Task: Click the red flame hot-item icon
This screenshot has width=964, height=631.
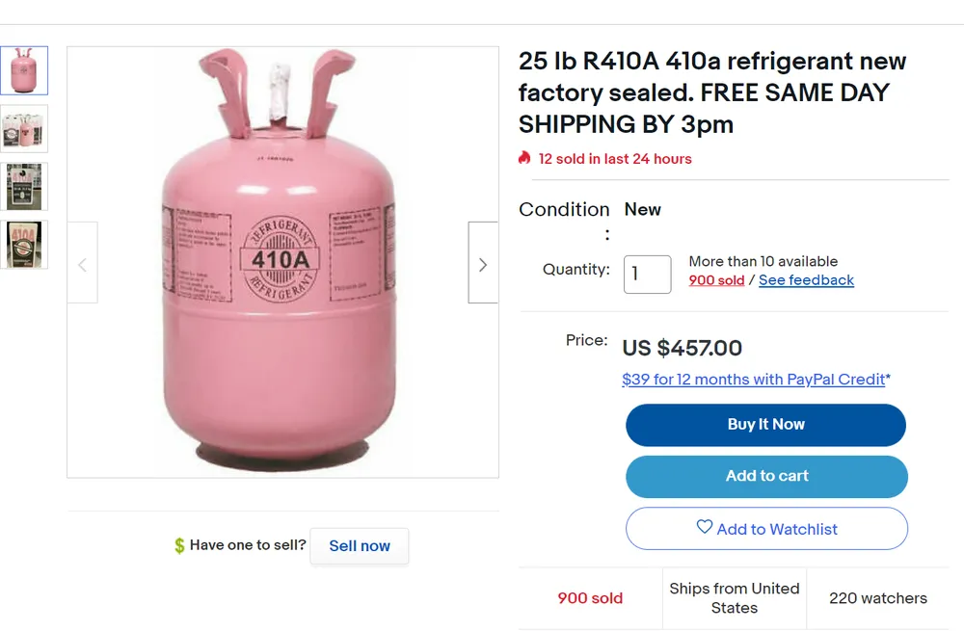Action: (x=524, y=158)
